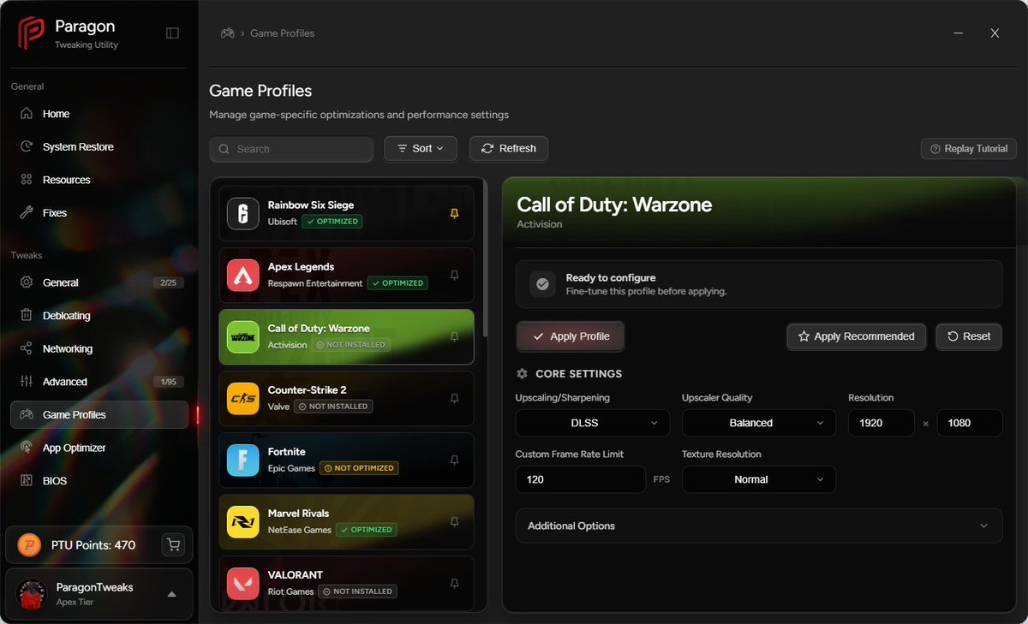The height and width of the screenshot is (624, 1028).
Task: Open Networking tweaks
Action: [99, 348]
